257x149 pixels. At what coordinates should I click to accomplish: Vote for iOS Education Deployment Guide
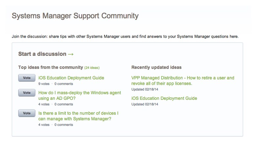pos(27,78)
